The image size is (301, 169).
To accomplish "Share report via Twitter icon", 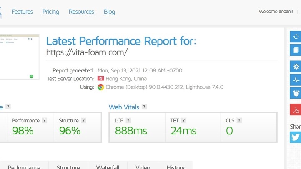I will (296, 137).
